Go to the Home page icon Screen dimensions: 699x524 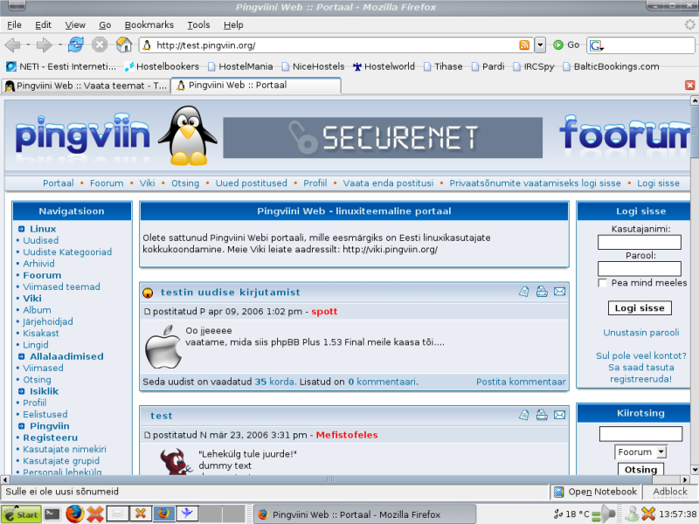(124, 45)
